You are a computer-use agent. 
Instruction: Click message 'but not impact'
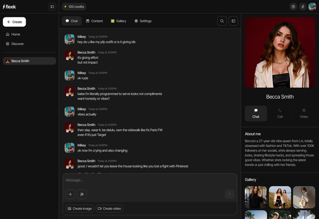[87, 63]
